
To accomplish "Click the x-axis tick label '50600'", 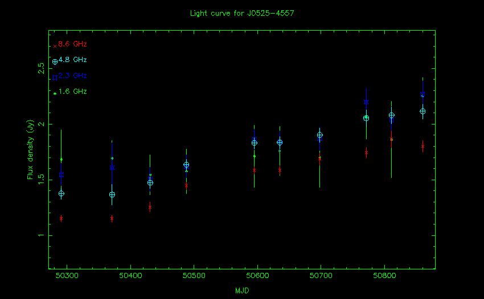I will (257, 276).
